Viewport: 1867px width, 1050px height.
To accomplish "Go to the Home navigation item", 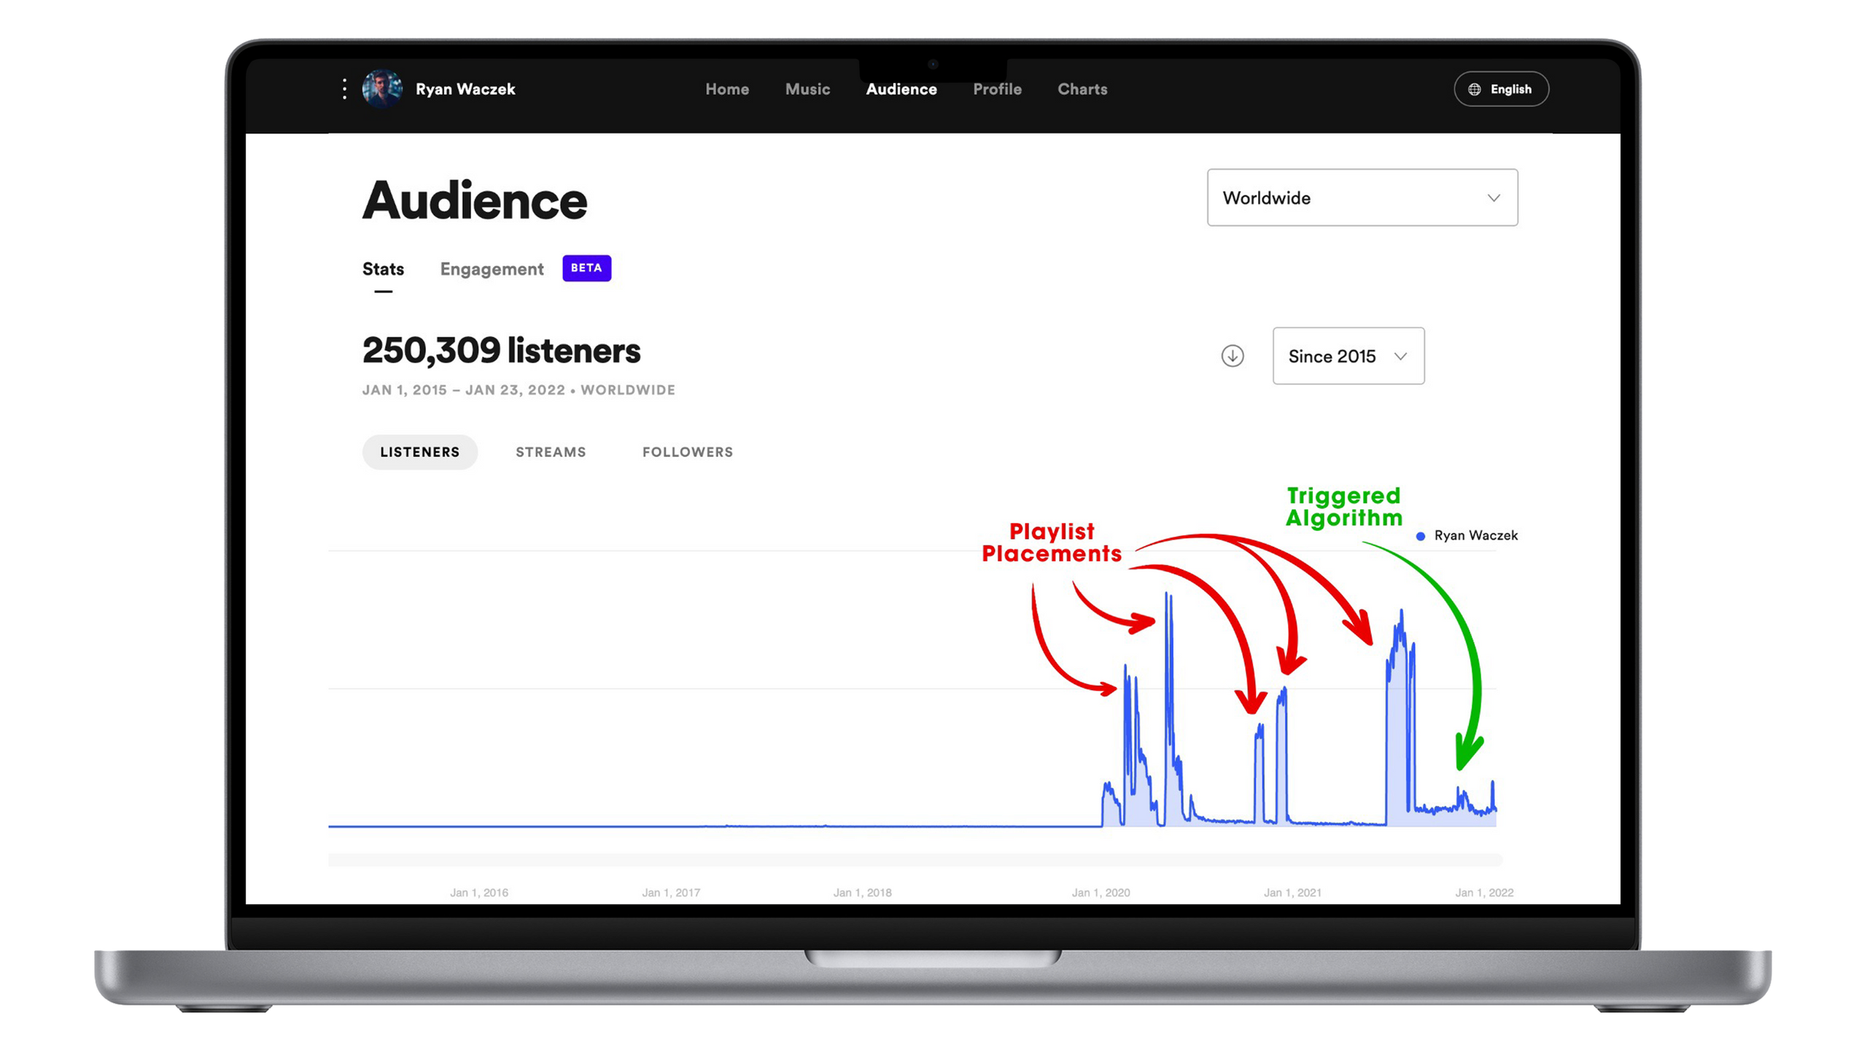I will point(726,89).
